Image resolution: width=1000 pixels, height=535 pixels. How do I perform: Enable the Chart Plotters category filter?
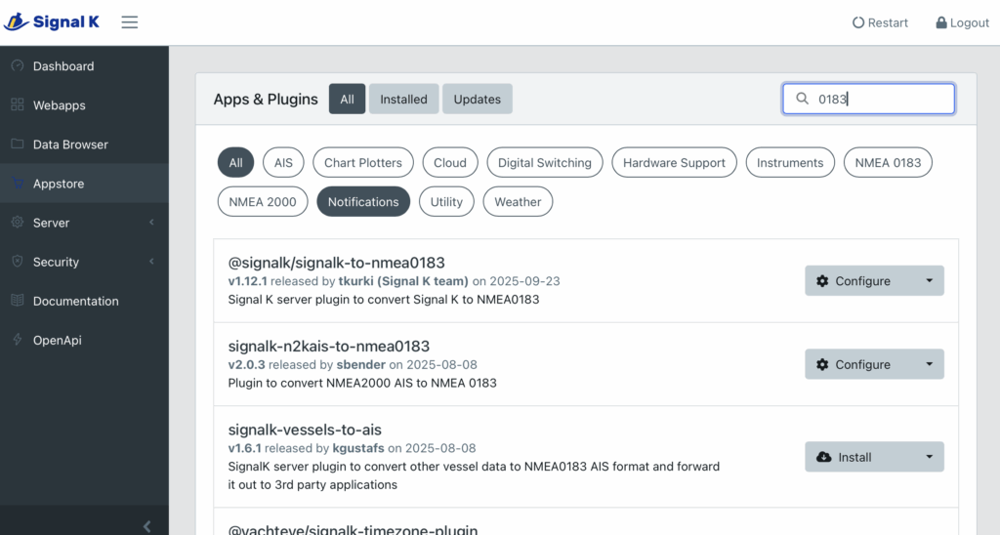click(363, 163)
